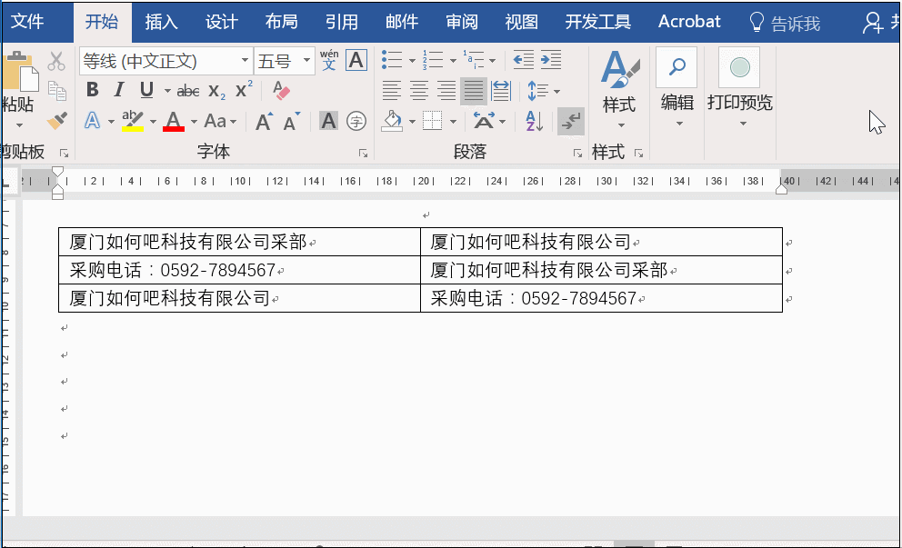The width and height of the screenshot is (902, 548).
Task: Toggle Bold formatting
Action: coord(92,91)
